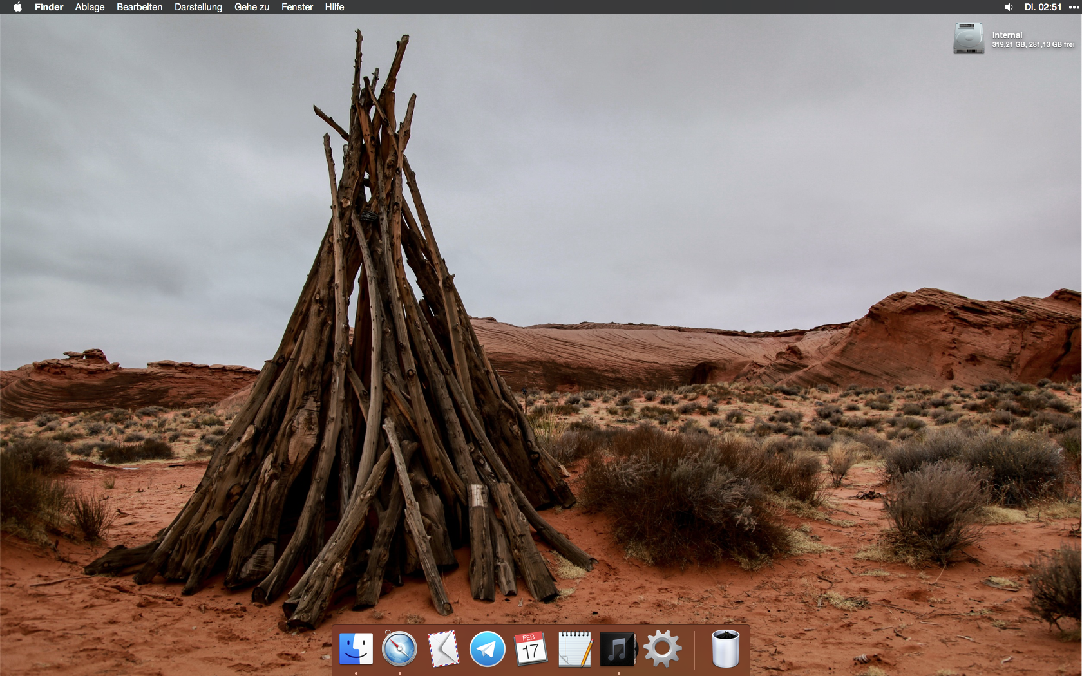Open the Apple menu
Image resolution: width=1082 pixels, height=676 pixels.
(x=17, y=7)
